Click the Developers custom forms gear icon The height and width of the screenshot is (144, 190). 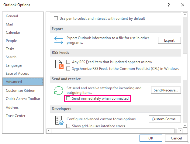[59, 121]
